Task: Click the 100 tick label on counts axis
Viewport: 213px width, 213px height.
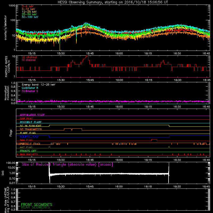Action: (13, 20)
